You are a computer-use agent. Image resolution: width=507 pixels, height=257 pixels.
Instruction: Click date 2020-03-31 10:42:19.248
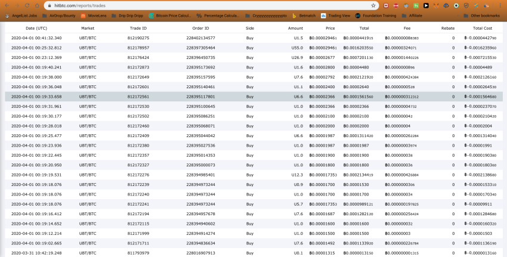coord(36,253)
